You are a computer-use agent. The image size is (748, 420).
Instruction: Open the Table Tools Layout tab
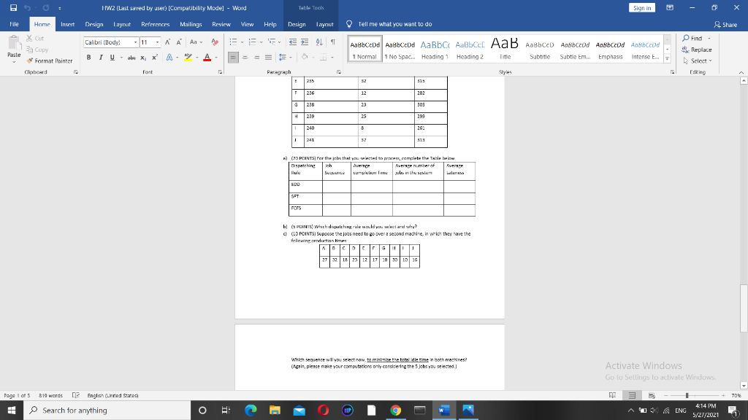(325, 24)
